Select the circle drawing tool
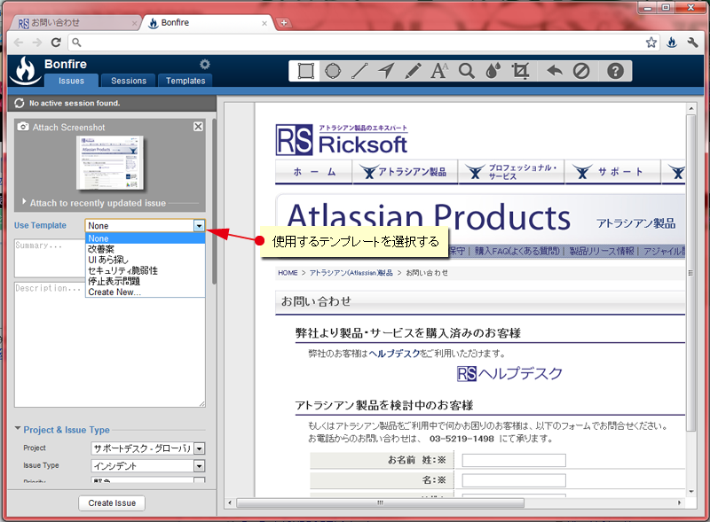This screenshot has height=522, width=710. [x=332, y=71]
